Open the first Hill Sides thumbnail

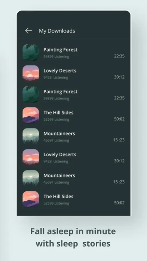tap(31, 115)
